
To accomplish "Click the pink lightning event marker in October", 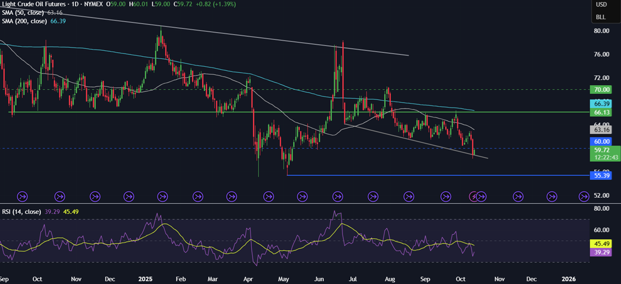I will (x=473, y=196).
